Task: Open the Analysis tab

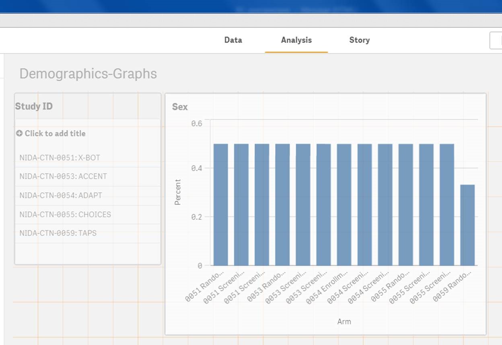Action: 296,40
